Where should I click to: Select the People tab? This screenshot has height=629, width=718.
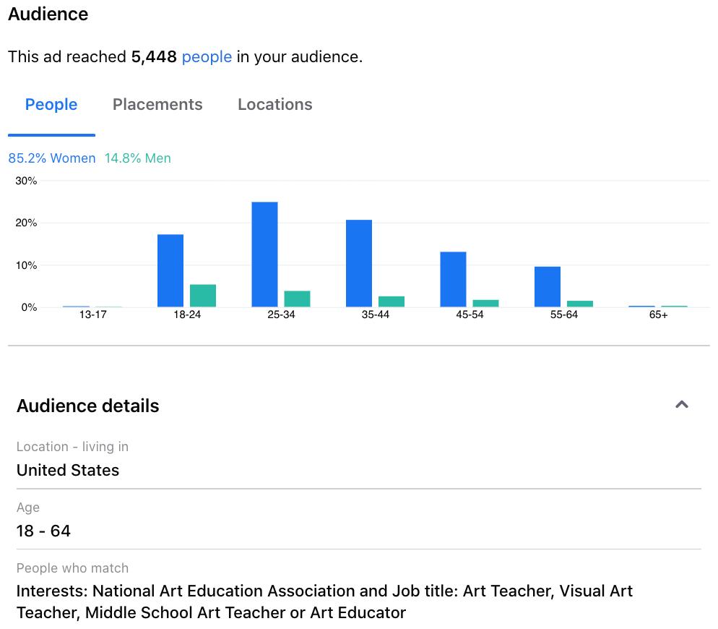(x=51, y=104)
